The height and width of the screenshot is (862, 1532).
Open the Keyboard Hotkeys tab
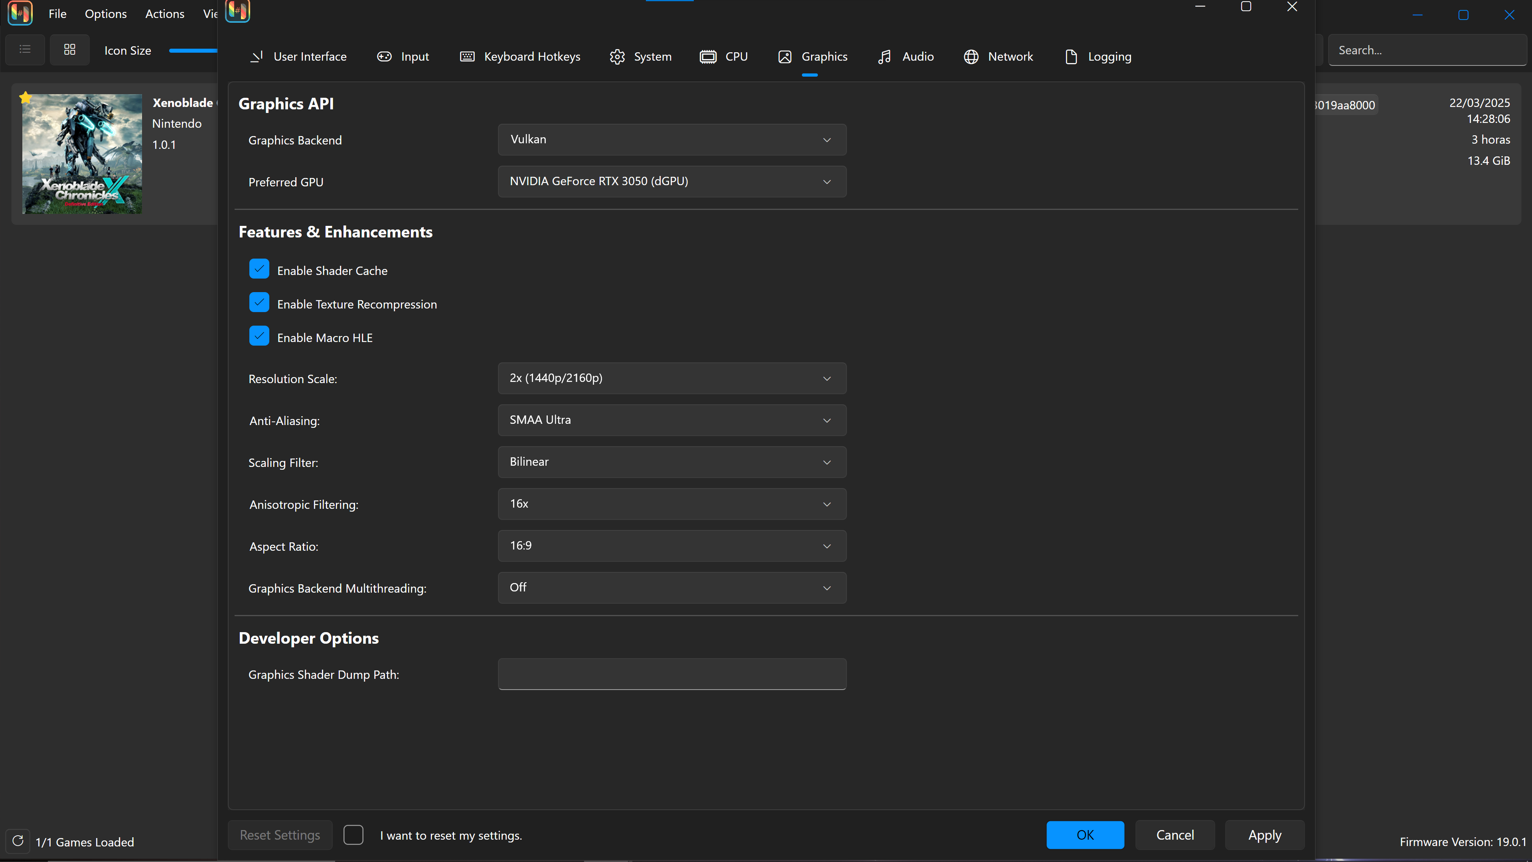(520, 57)
